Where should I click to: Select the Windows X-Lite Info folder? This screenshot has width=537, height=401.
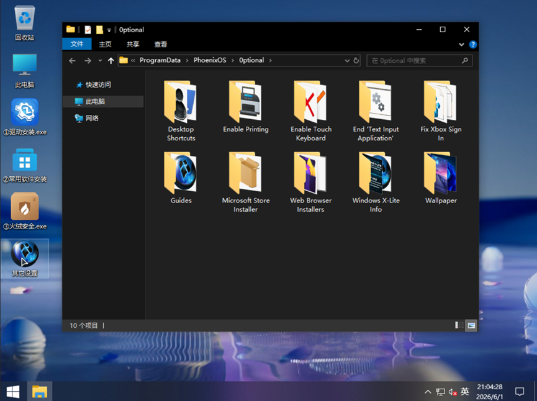pos(376,182)
